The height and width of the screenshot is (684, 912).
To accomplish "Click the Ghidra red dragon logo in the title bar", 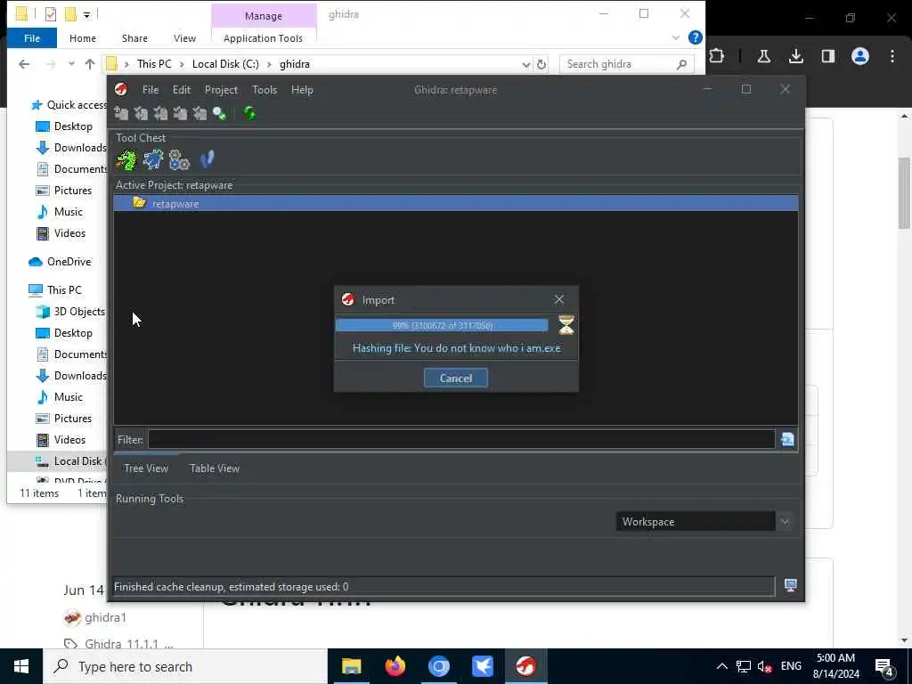I will point(121,89).
